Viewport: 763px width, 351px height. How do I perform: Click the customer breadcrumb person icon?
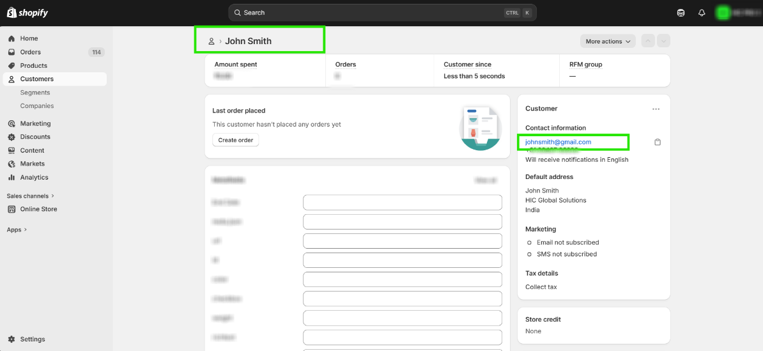pos(212,42)
